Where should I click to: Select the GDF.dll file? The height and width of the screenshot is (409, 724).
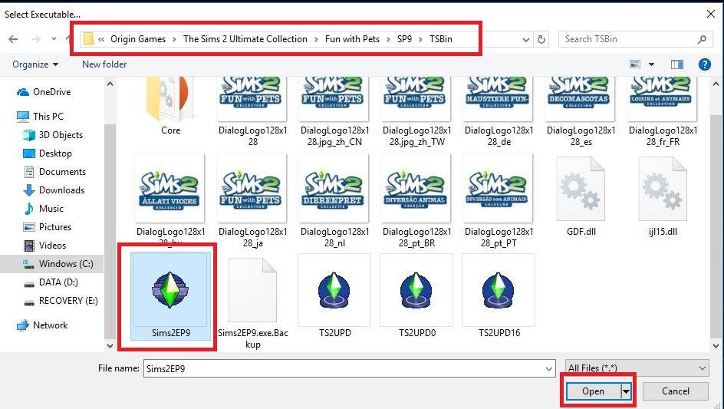pyautogui.click(x=581, y=196)
